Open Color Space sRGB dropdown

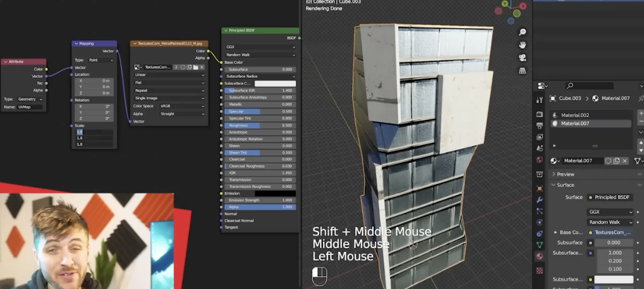click(182, 106)
